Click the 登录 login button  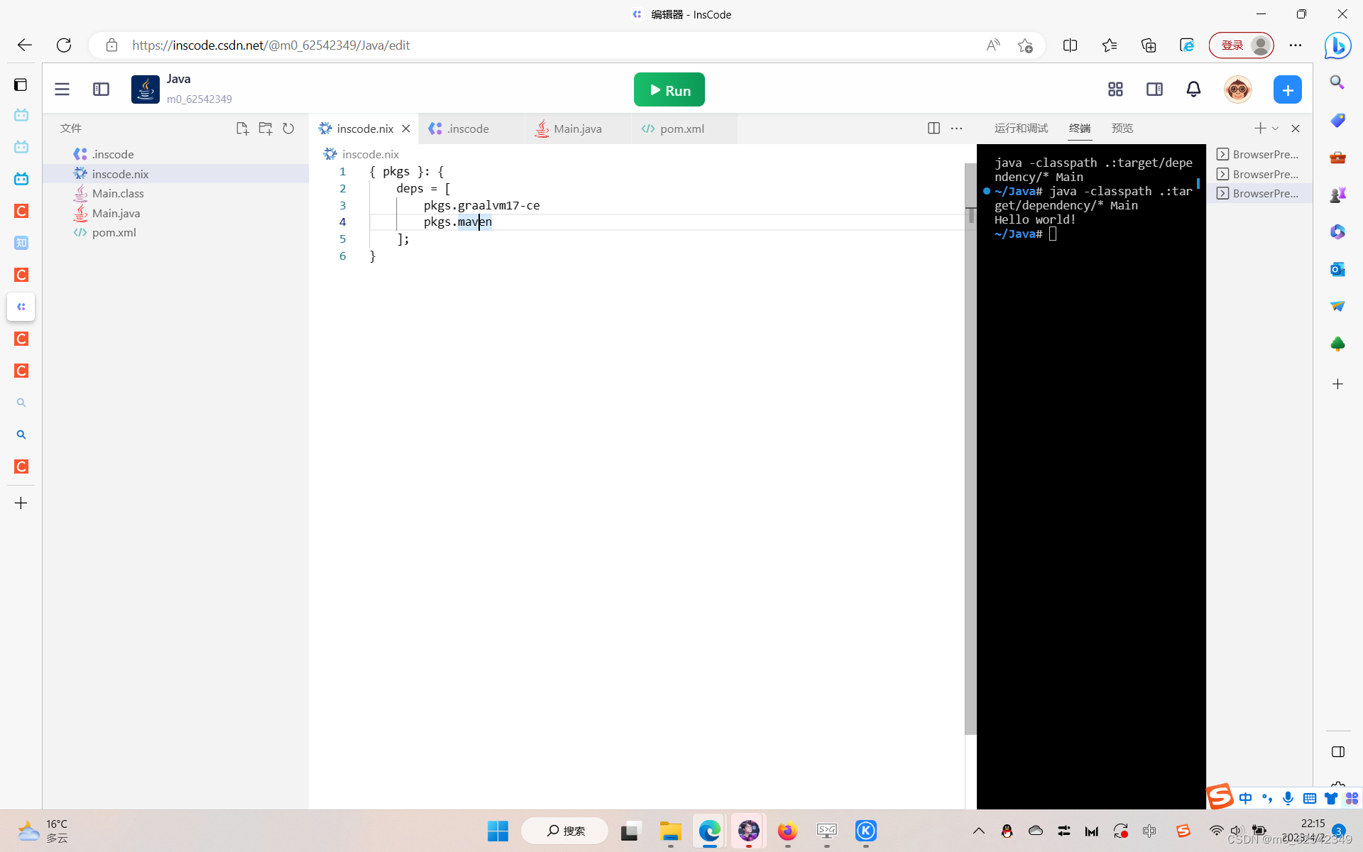[1232, 45]
